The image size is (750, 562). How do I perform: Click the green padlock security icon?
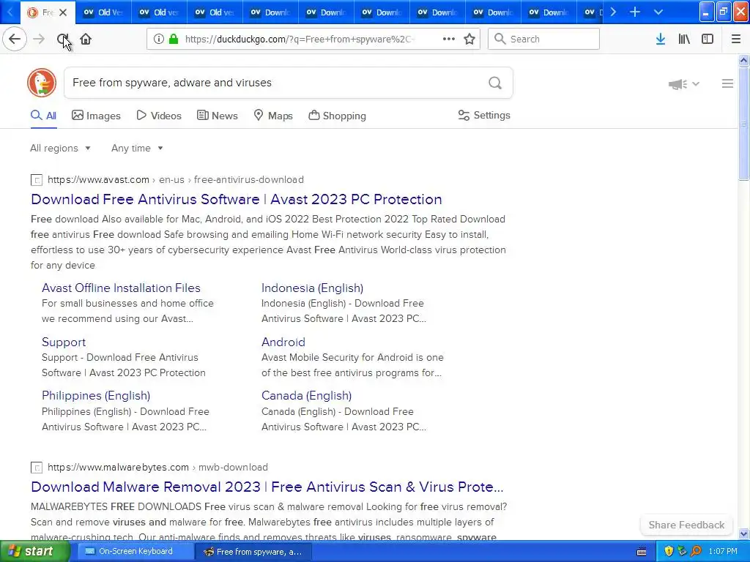coord(174,40)
